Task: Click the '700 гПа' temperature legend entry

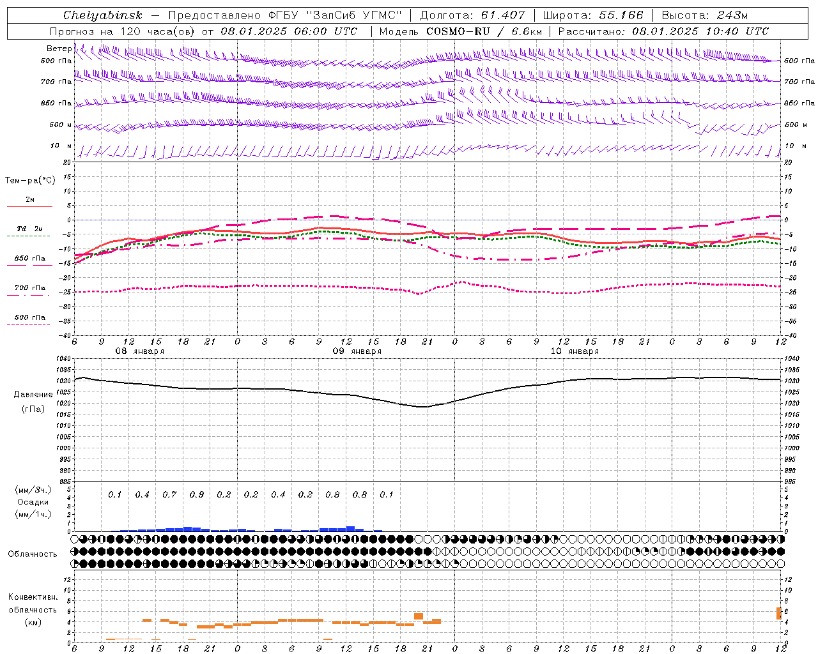Action: coord(29,288)
